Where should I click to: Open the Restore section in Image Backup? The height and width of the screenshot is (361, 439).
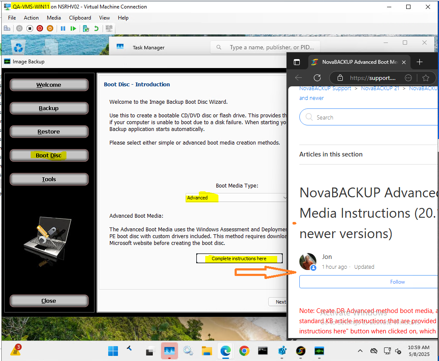49,131
